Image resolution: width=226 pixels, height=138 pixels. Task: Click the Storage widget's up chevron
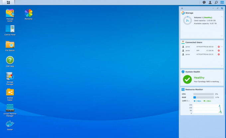(222, 17)
